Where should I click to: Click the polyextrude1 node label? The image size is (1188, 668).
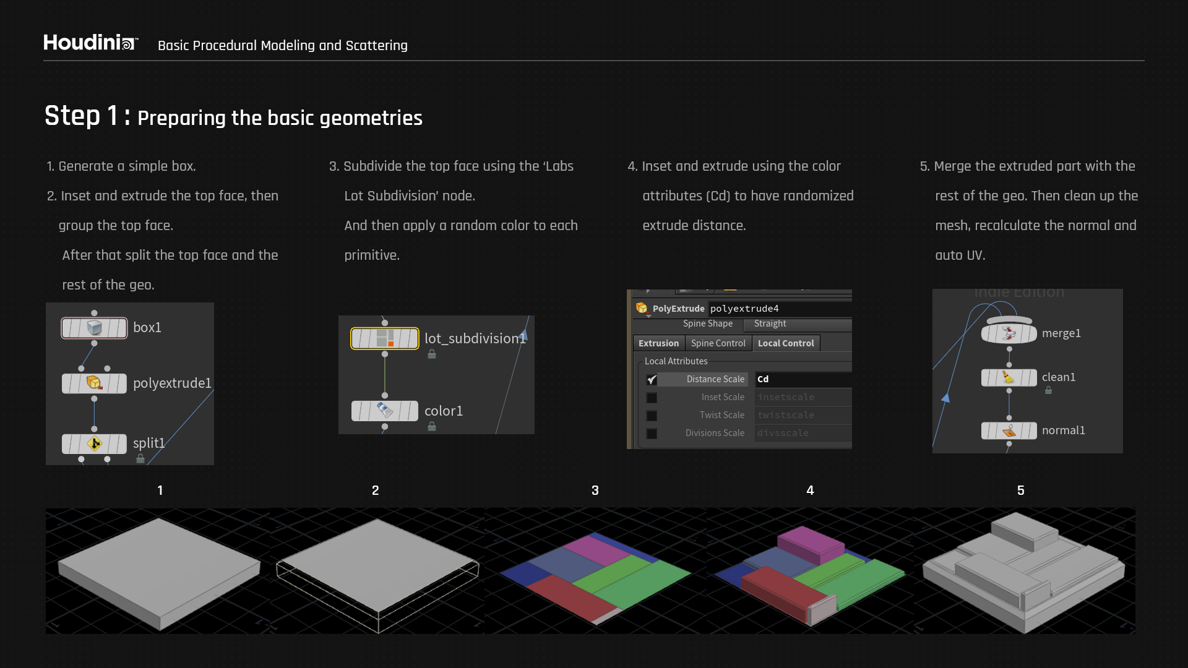(x=172, y=383)
